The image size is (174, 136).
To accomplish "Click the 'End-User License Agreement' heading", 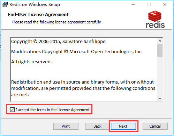I will 38,15.
